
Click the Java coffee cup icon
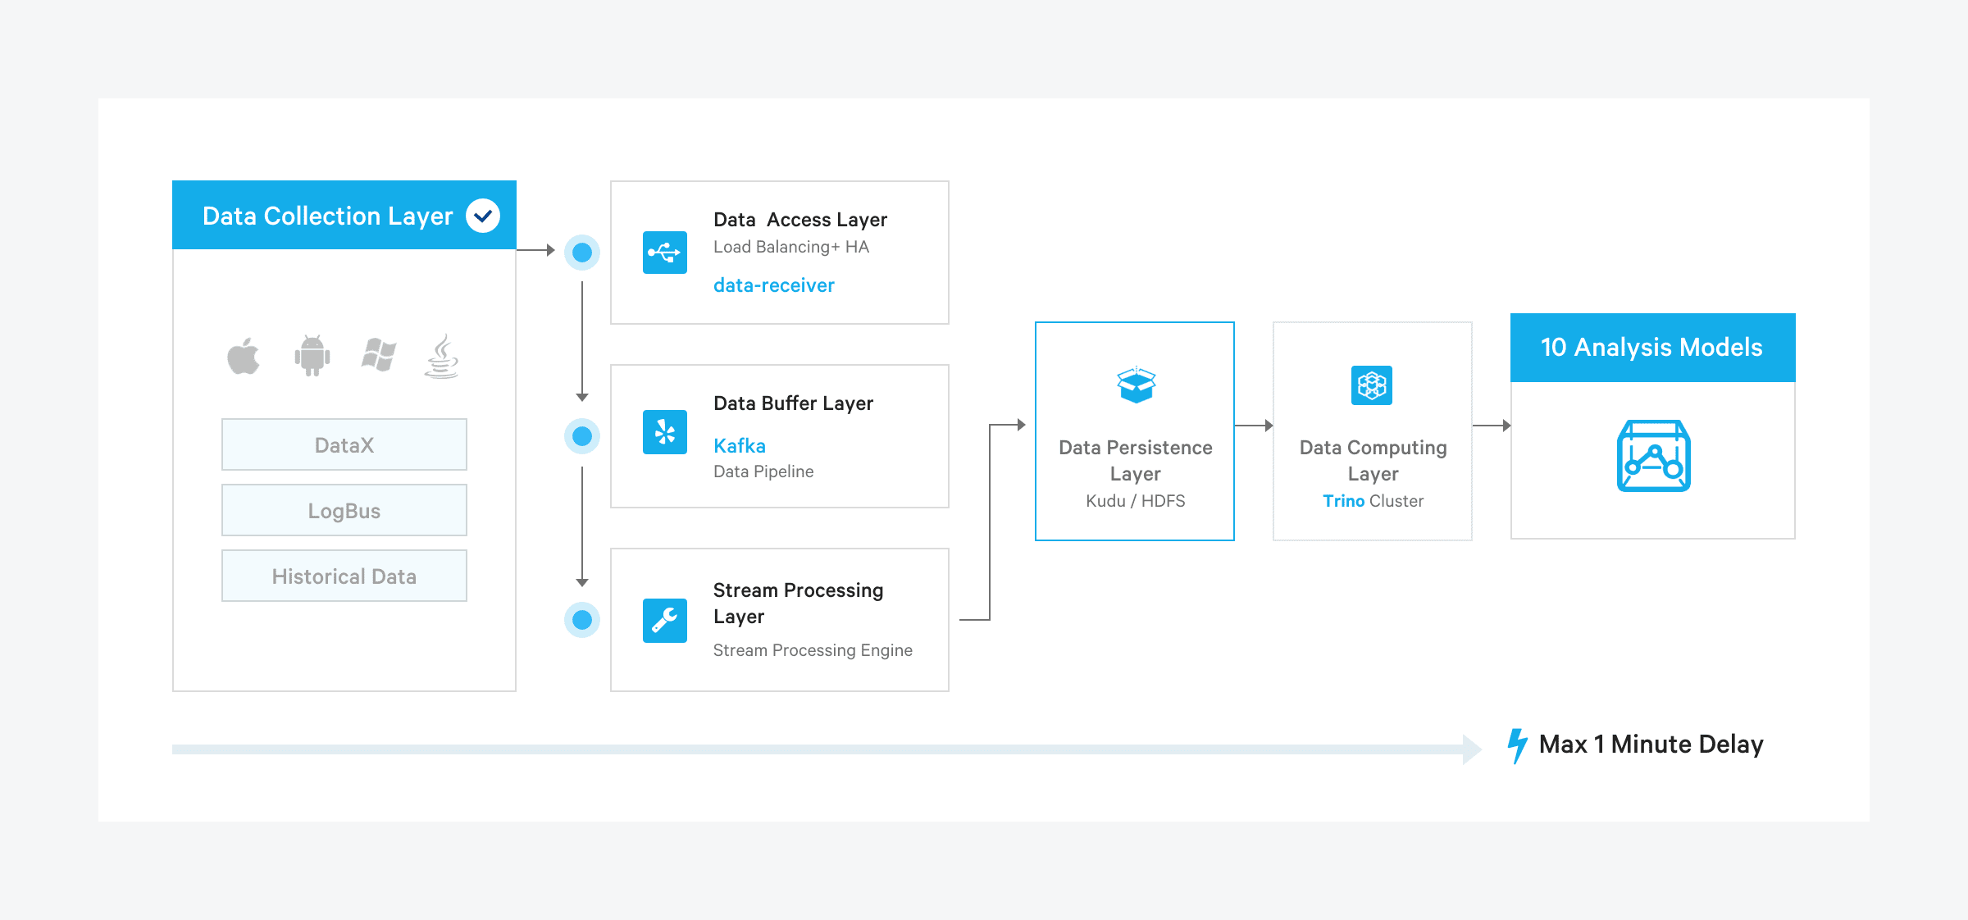tap(442, 356)
